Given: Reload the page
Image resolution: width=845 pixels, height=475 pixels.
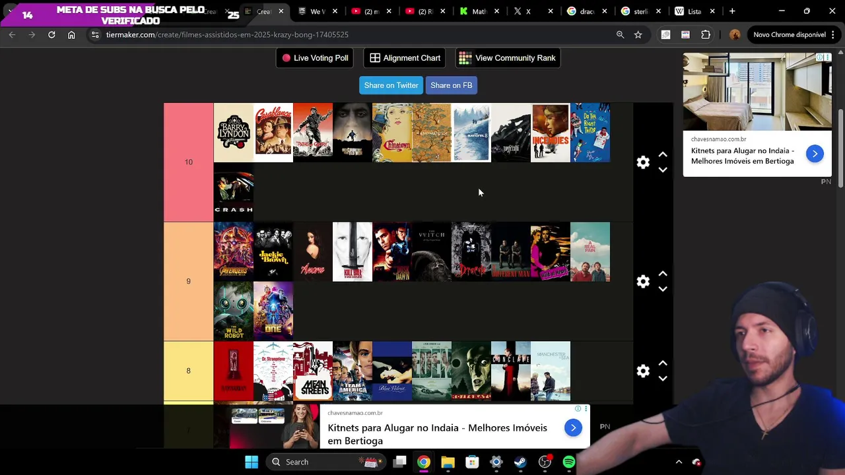Looking at the screenshot, I should (51, 34).
